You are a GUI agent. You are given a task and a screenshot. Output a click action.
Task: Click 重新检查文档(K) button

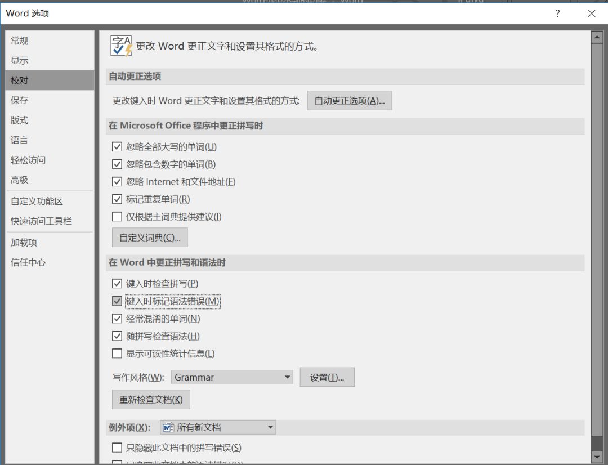(151, 400)
